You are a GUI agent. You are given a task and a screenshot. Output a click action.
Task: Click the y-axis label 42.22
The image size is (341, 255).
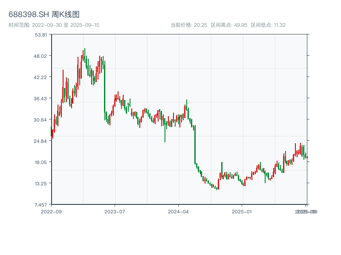coord(40,77)
